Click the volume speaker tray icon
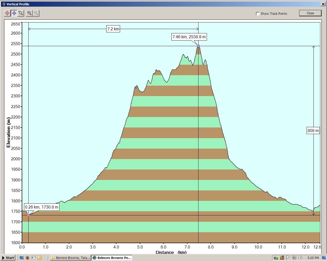Viewport: 327px width, 261px height. [300, 258]
